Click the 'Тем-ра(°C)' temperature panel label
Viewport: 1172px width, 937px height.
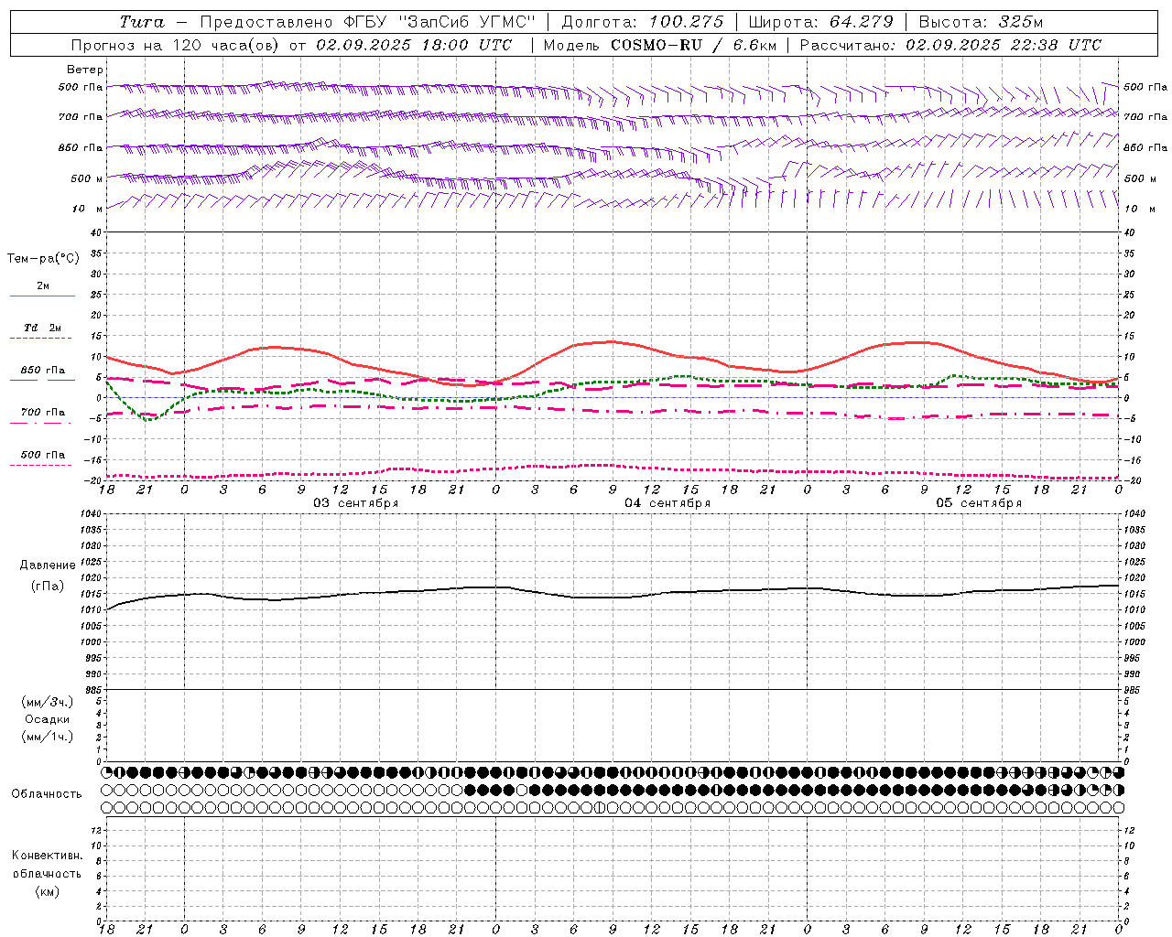click(43, 259)
